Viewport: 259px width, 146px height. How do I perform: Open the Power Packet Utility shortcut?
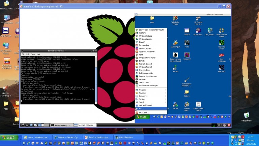pos(198,107)
